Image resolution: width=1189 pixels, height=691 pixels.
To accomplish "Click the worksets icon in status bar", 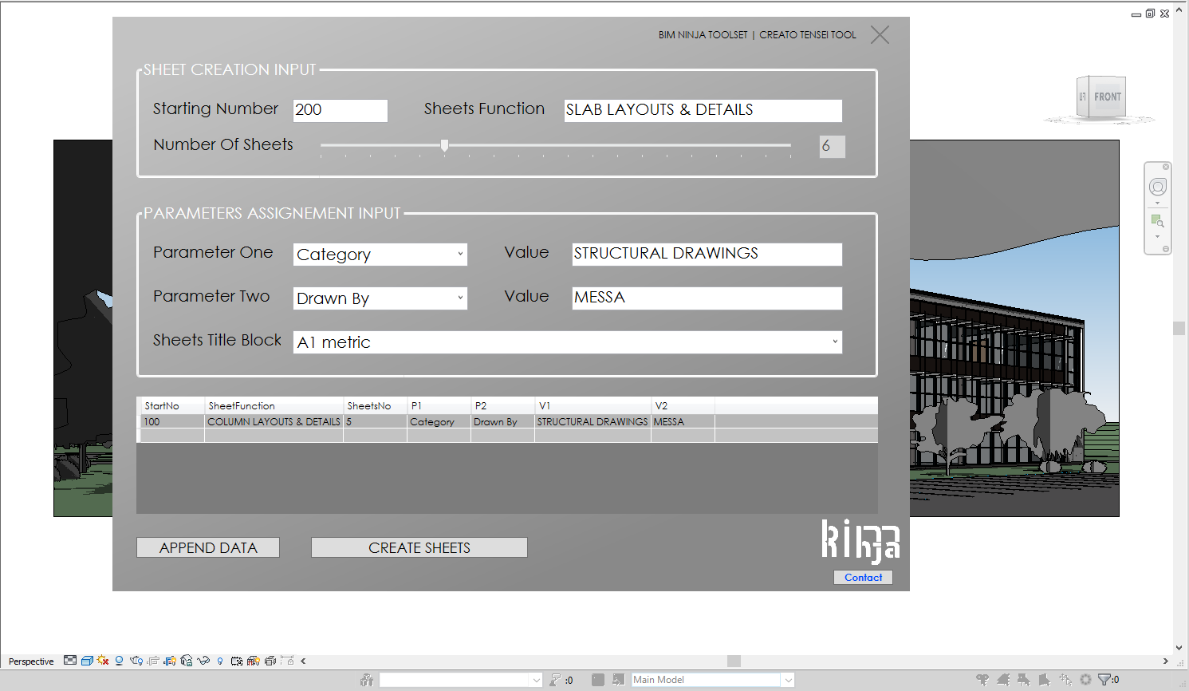I will 367,680.
